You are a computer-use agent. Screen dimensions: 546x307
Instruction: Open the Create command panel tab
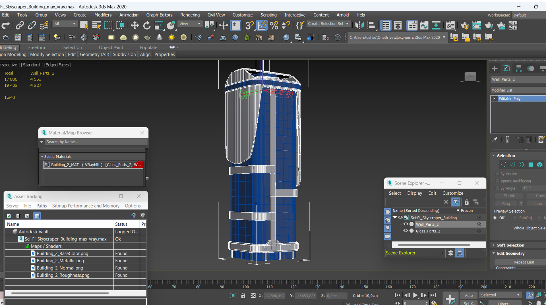point(495,69)
